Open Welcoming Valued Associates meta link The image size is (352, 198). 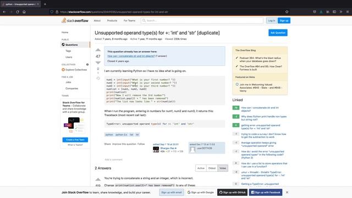(x=261, y=88)
